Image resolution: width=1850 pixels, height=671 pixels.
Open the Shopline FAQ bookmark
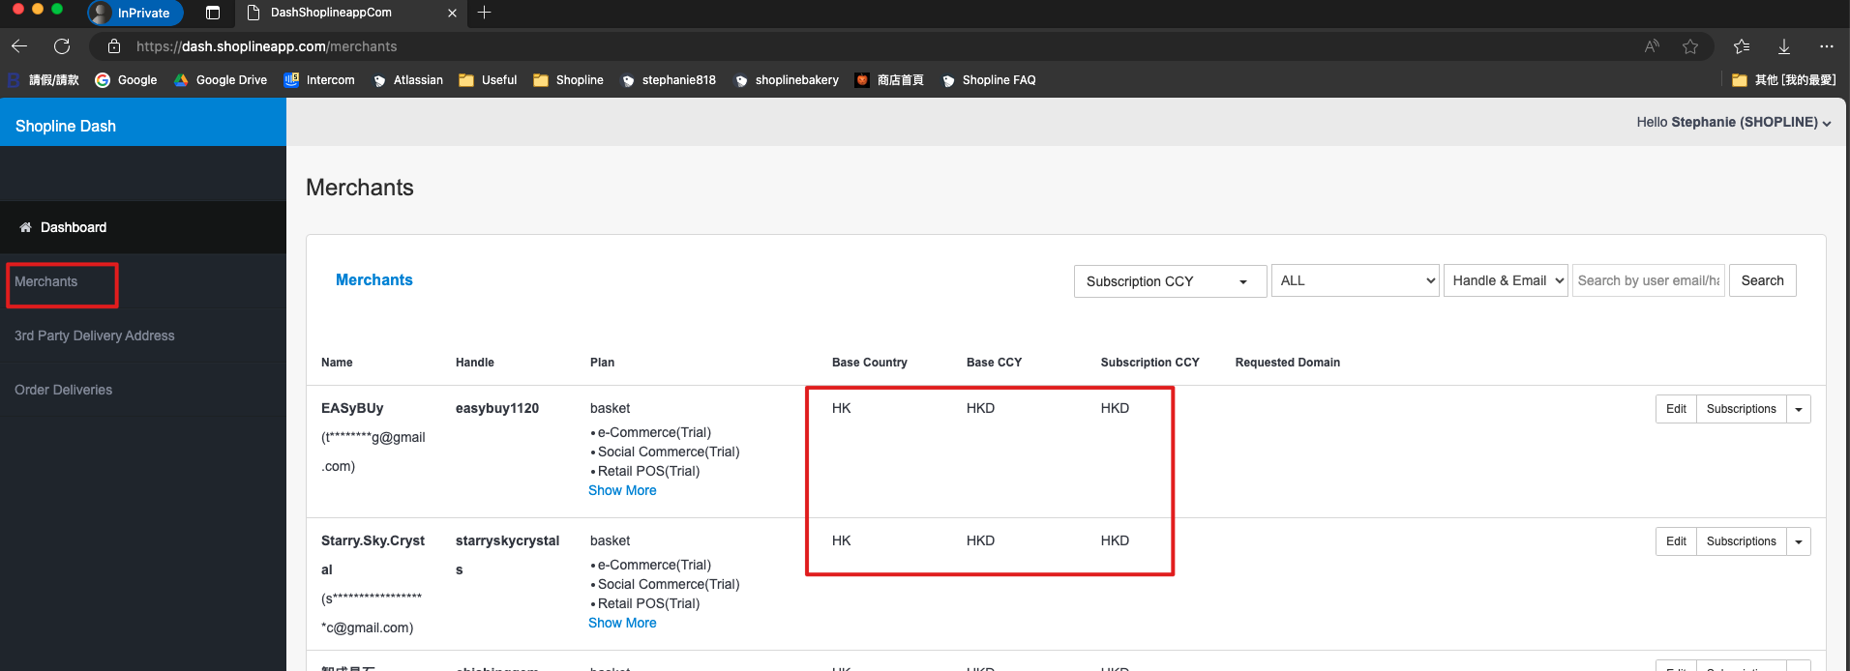point(998,80)
